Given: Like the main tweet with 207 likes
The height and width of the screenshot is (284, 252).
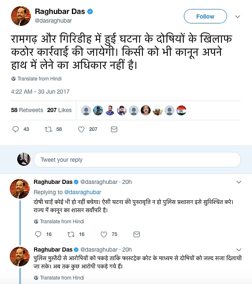Looking at the screenshot, I should (81, 129).
